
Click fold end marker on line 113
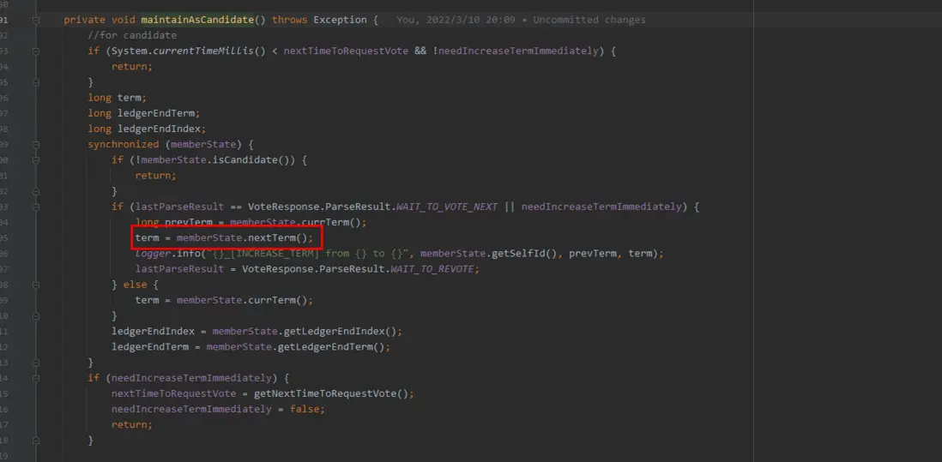tap(36, 363)
